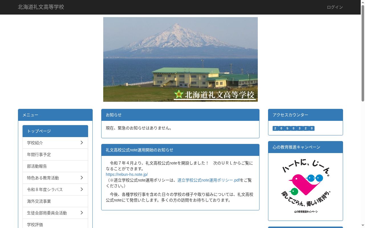Go to 海外交流事業 page

coord(55,201)
